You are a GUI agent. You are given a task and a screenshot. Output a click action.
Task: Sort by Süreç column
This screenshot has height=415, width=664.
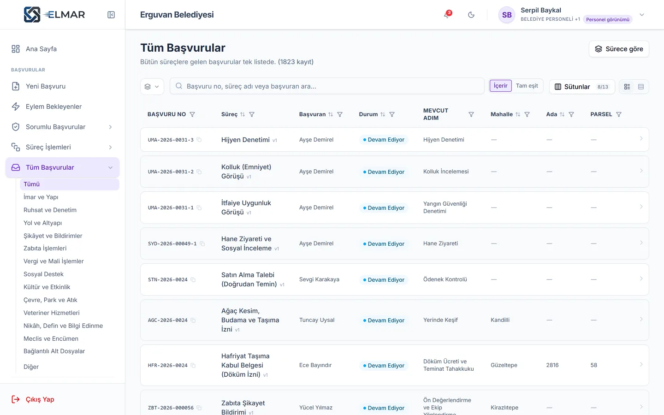pos(243,114)
